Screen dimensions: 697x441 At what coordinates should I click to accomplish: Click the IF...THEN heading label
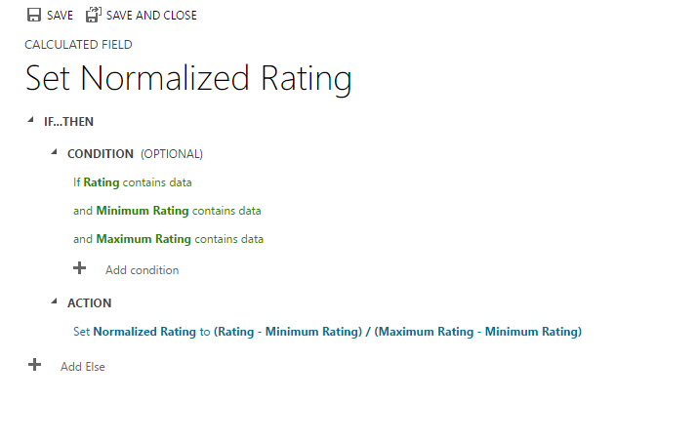tap(68, 122)
